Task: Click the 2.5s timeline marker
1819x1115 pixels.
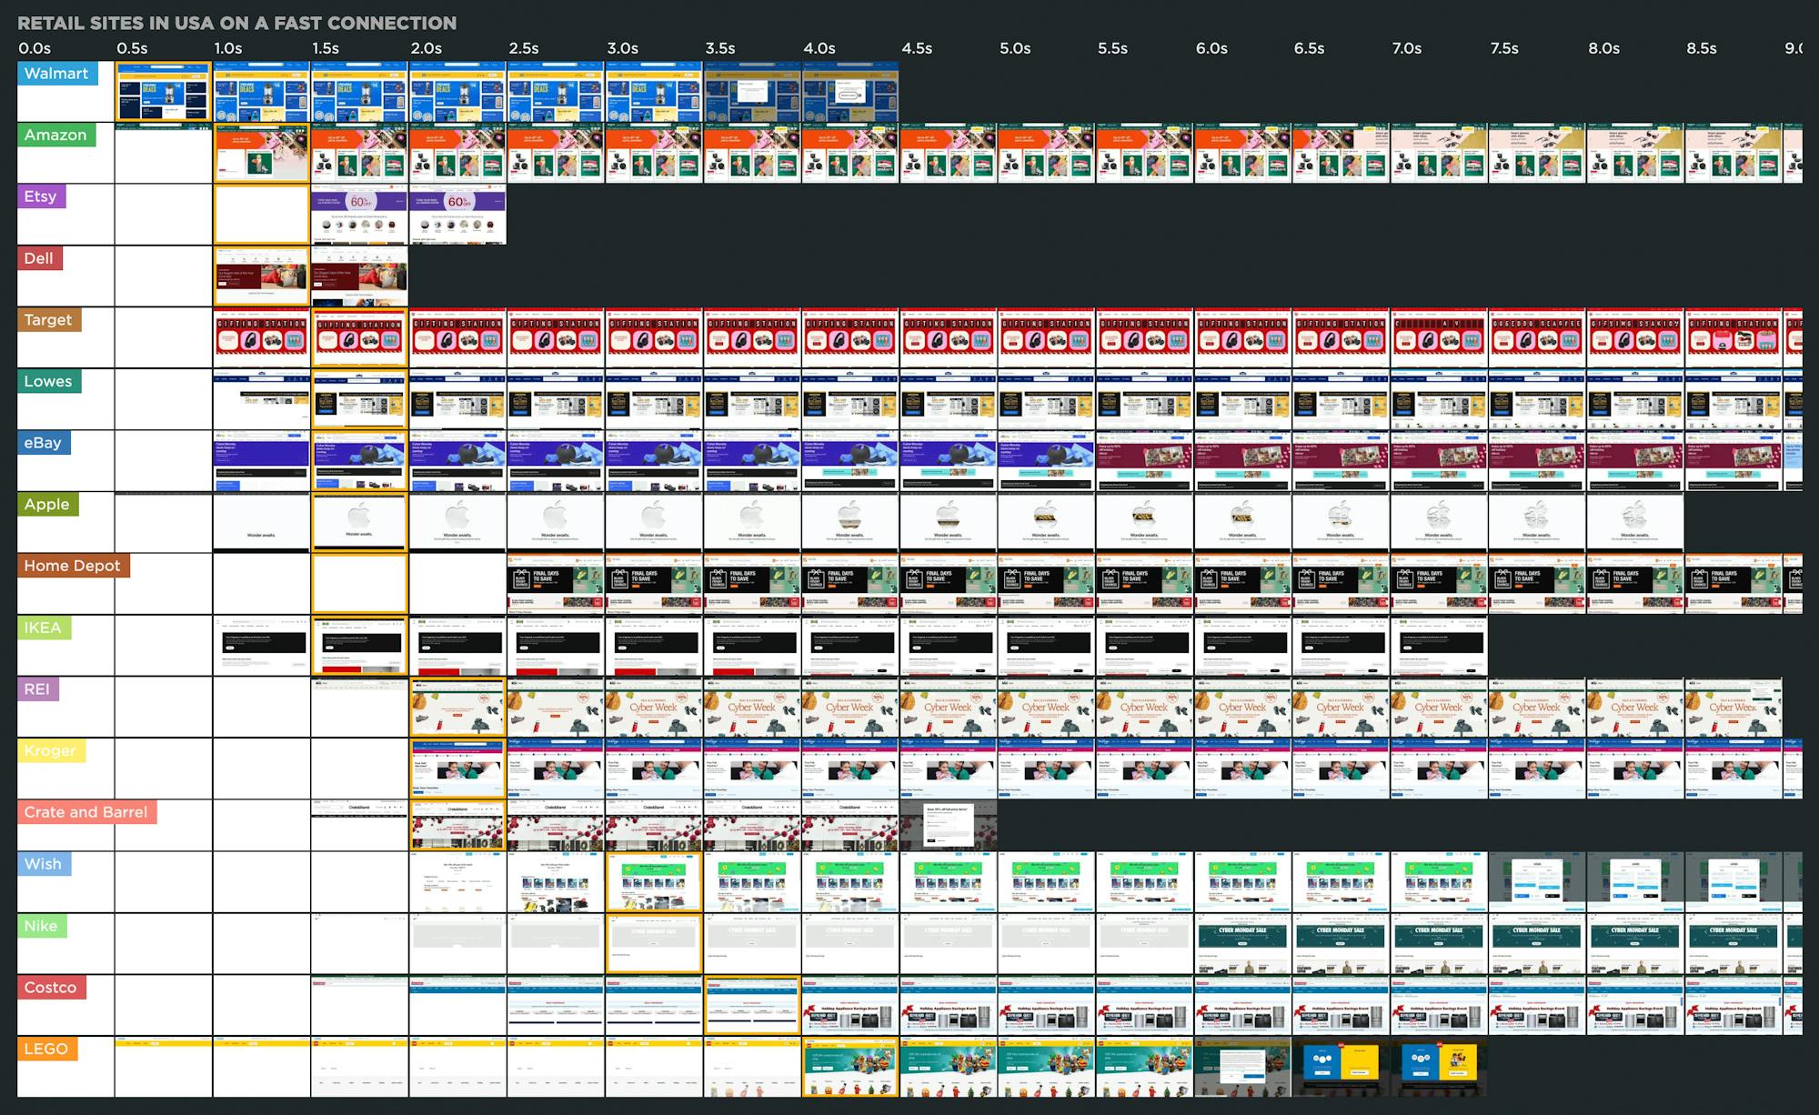Action: click(524, 48)
